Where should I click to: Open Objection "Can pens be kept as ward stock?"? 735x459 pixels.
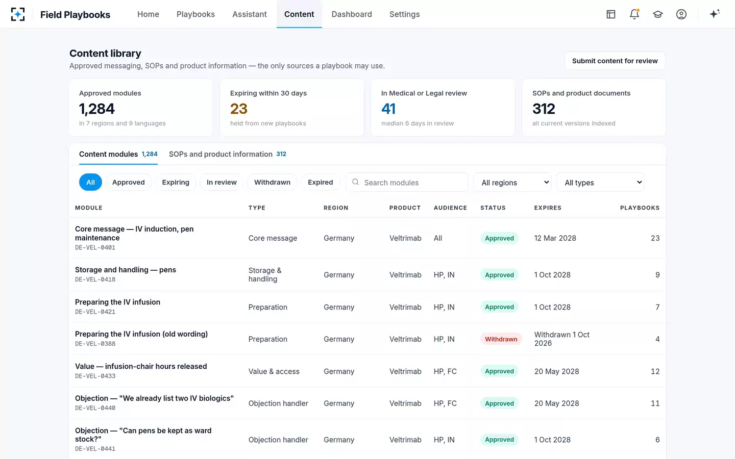tap(143, 435)
